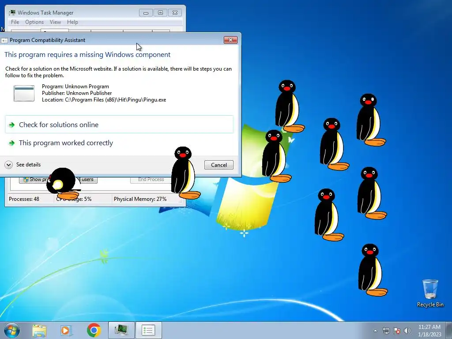Viewport: 452px width, 339px height.
Task: Open the Recycle Bin desktop icon
Action: [430, 293]
